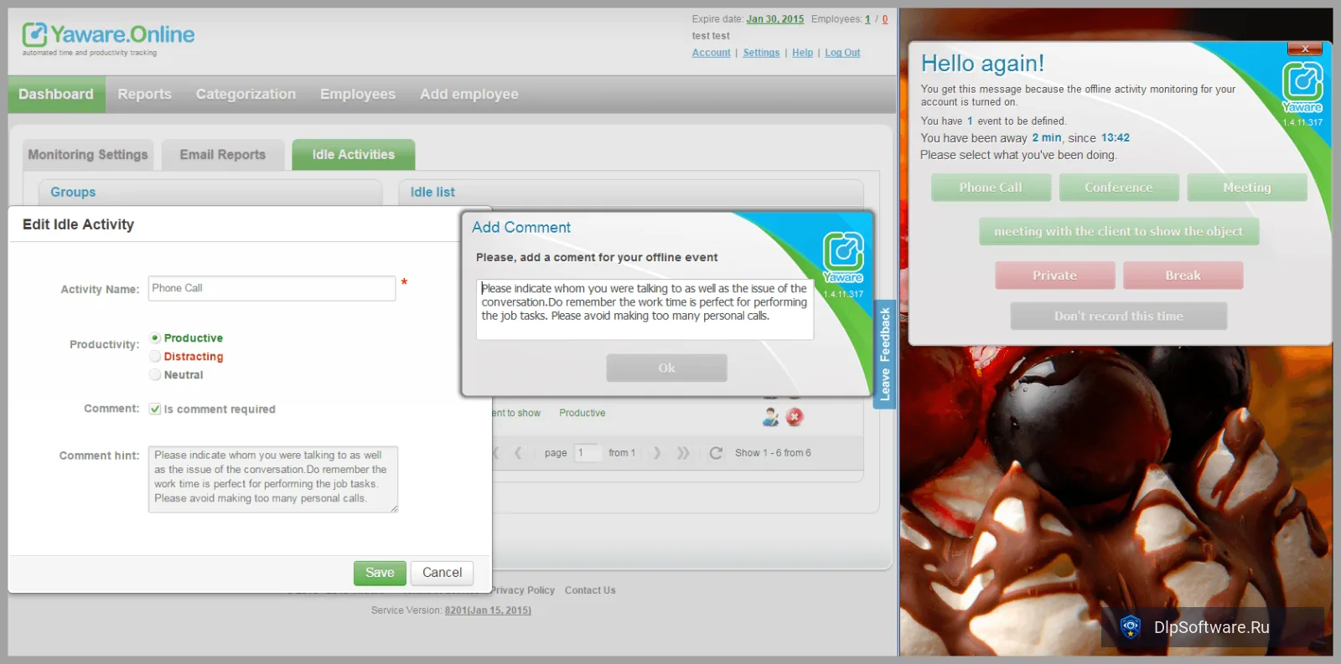The image size is (1341, 664).
Task: Select the Productive radio option
Action: [x=155, y=338]
